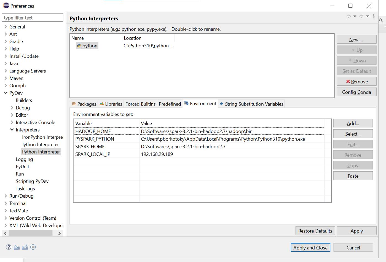Expand the Debug node under PyDev
The width and height of the screenshot is (386, 262).
tap(12, 108)
